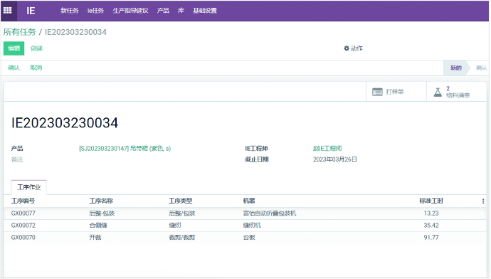The image size is (491, 279).
Task: Open product link SJ202303230147 吊带裙
Action: (125, 149)
